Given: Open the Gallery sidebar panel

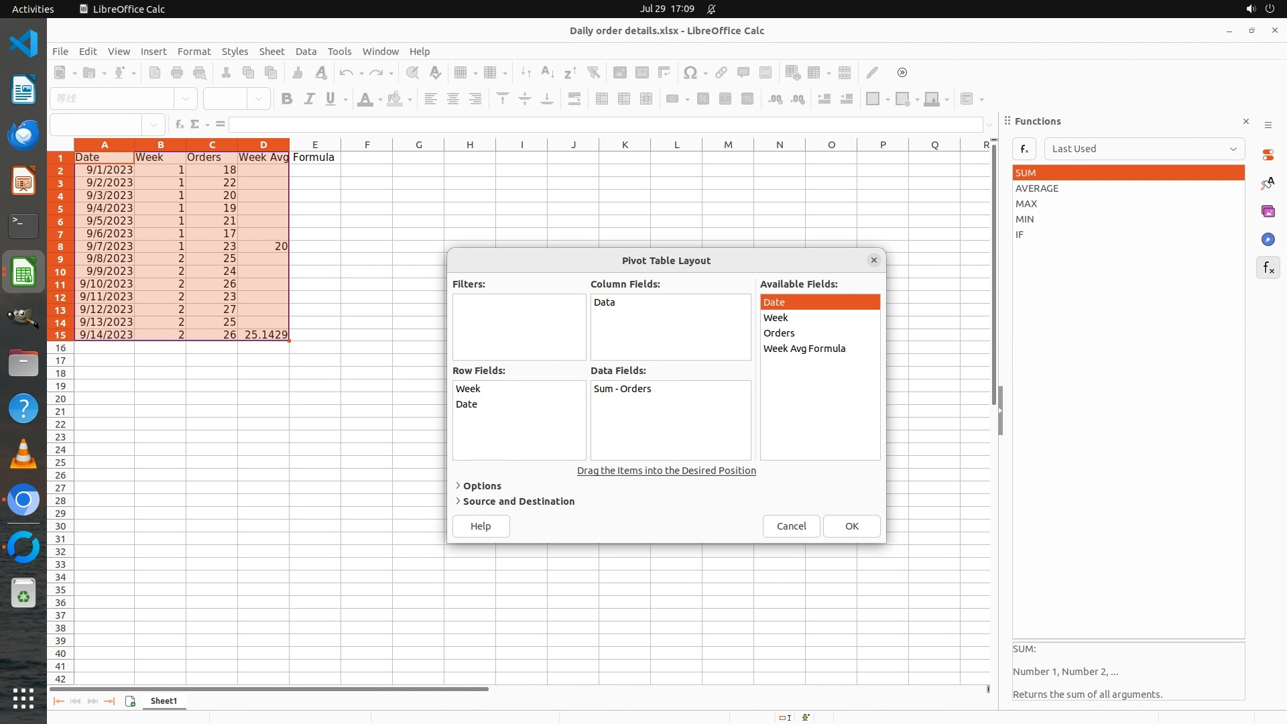Looking at the screenshot, I should point(1268,212).
